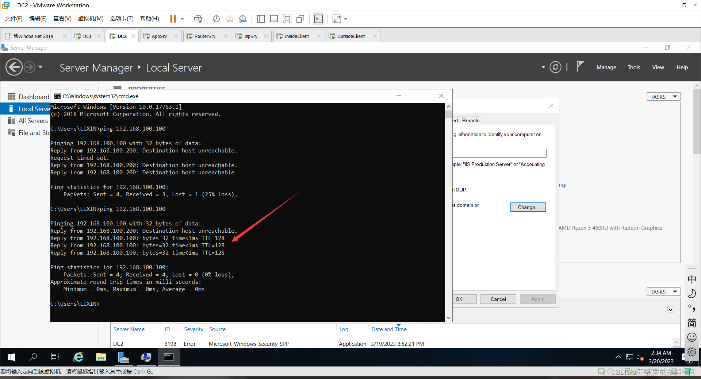Open the power options dropdown beside pause

click(182, 19)
